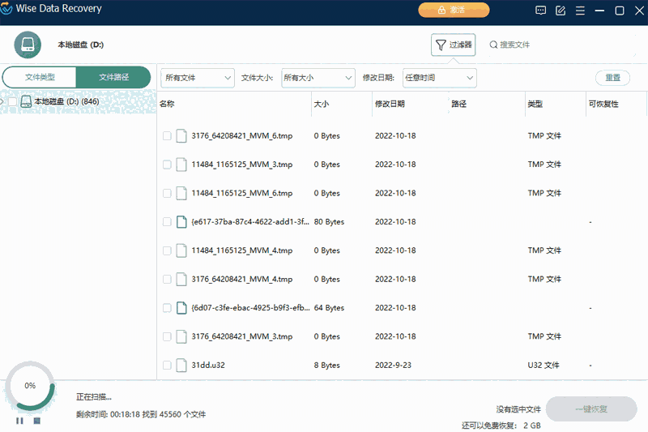Image resolution: width=648 pixels, height=432 pixels.
Task: Expand the 任意时间 modified date dropdown
Action: pos(439,78)
